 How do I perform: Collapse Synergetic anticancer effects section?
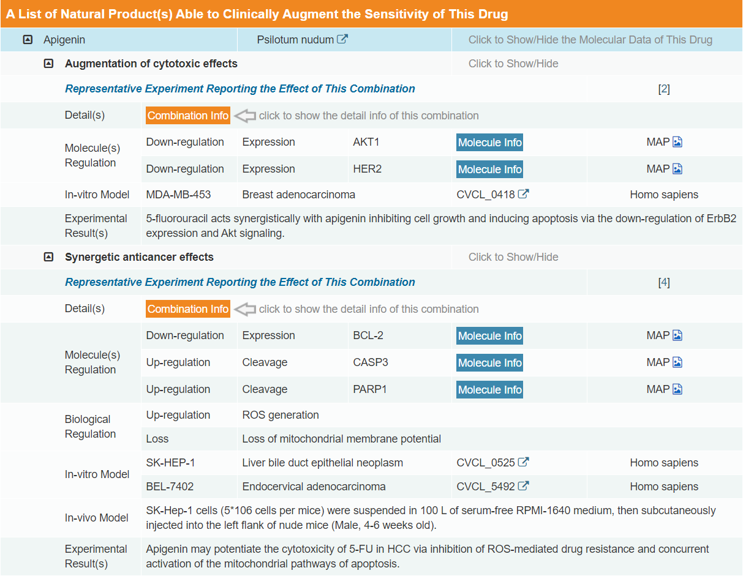(49, 257)
